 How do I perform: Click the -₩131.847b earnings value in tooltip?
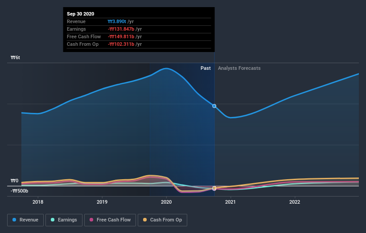[121, 29]
